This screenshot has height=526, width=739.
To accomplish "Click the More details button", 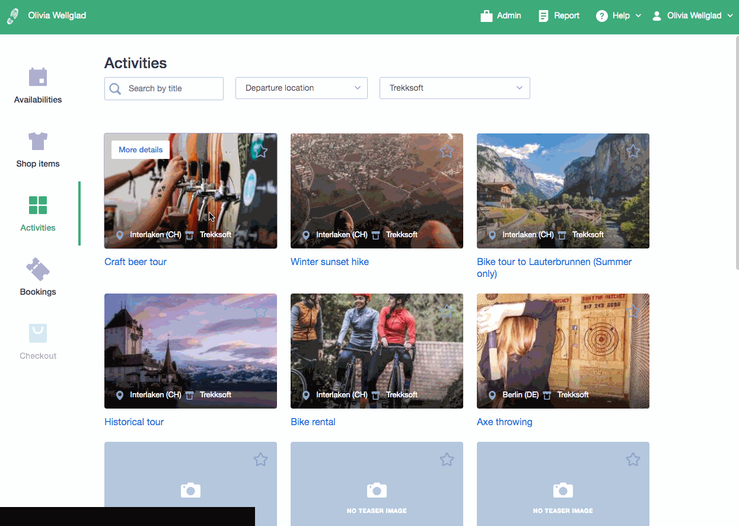I will (x=141, y=149).
